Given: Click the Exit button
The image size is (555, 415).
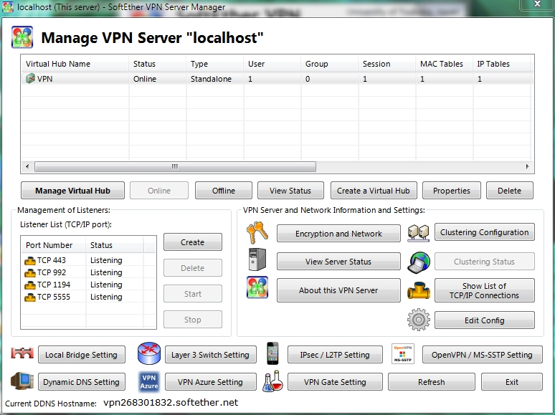Looking at the screenshot, I should click(512, 382).
